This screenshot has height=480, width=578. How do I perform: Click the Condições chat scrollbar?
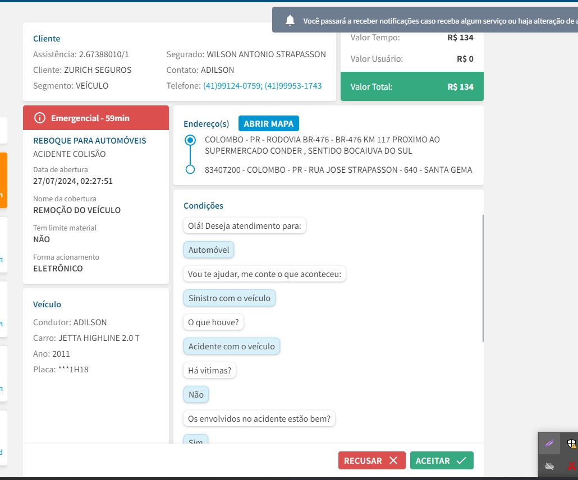tap(483, 278)
